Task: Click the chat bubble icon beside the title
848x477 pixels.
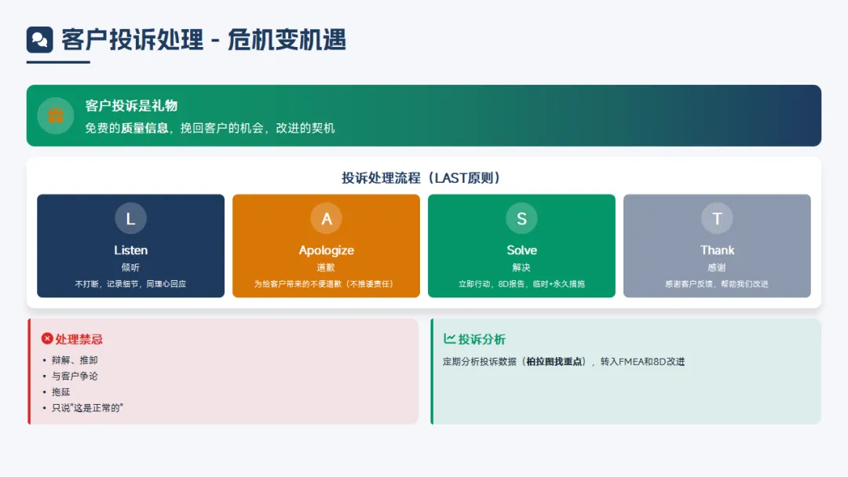Action: tap(39, 39)
